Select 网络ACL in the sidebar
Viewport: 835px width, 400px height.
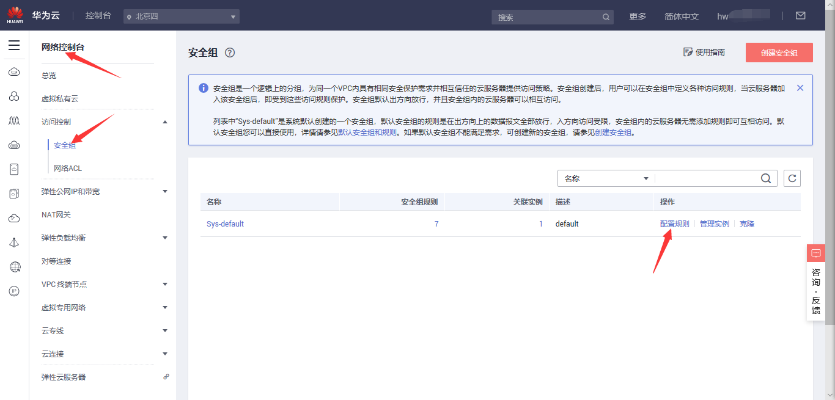68,168
